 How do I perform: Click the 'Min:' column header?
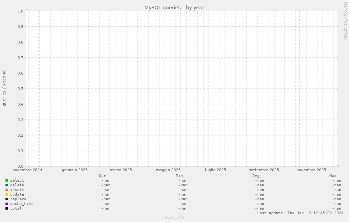[x=180, y=176]
